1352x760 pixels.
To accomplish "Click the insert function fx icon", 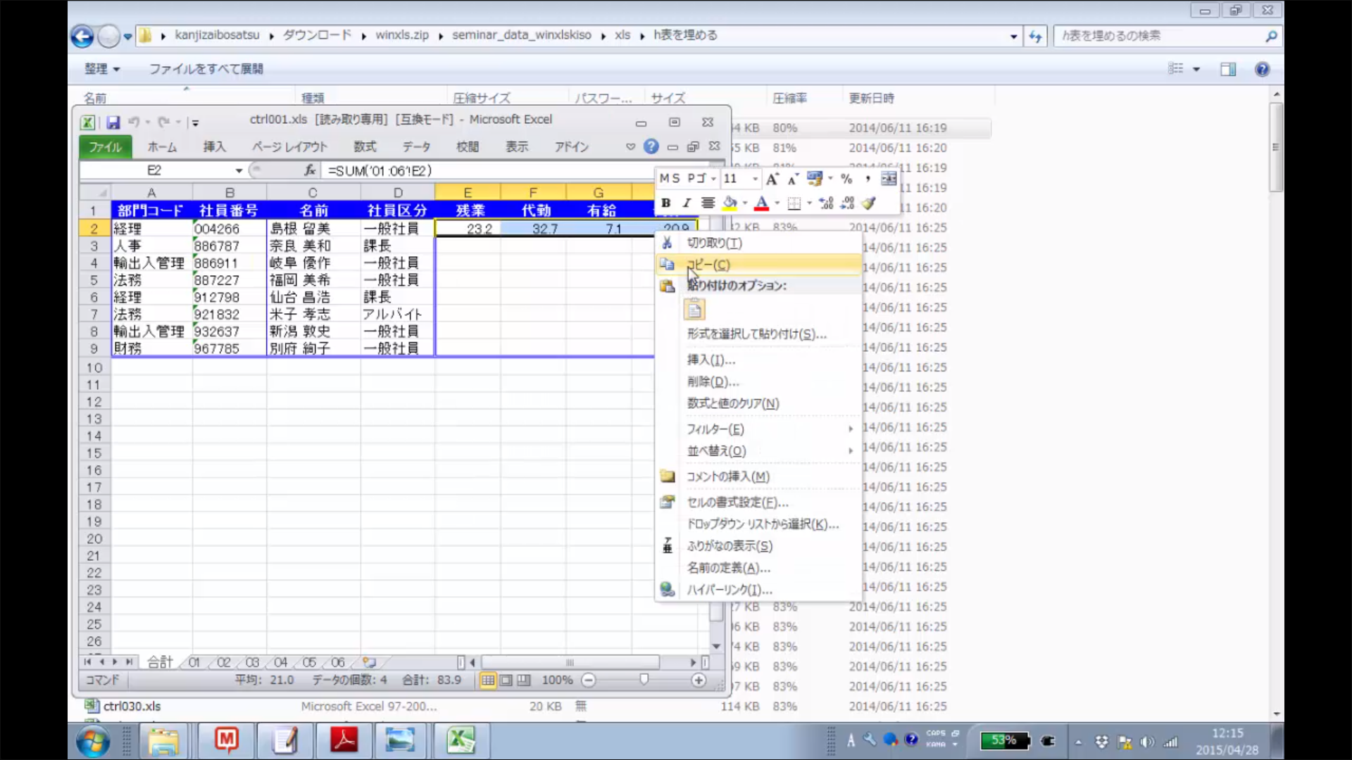I will click(309, 170).
